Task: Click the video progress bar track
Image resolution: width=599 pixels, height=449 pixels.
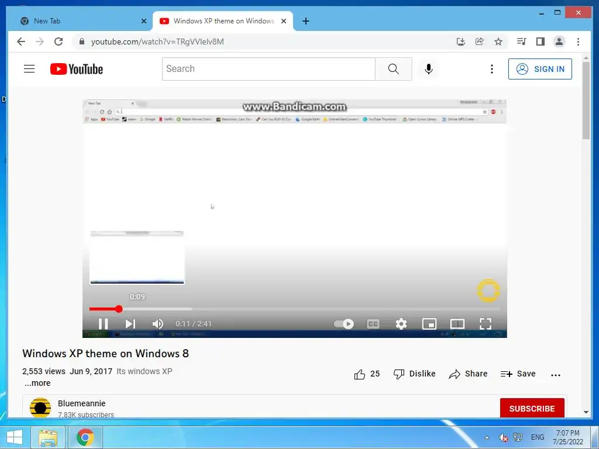Action: pyautogui.click(x=295, y=309)
